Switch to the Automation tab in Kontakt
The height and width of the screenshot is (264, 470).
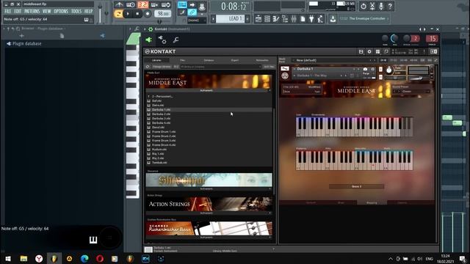pyautogui.click(x=262, y=60)
